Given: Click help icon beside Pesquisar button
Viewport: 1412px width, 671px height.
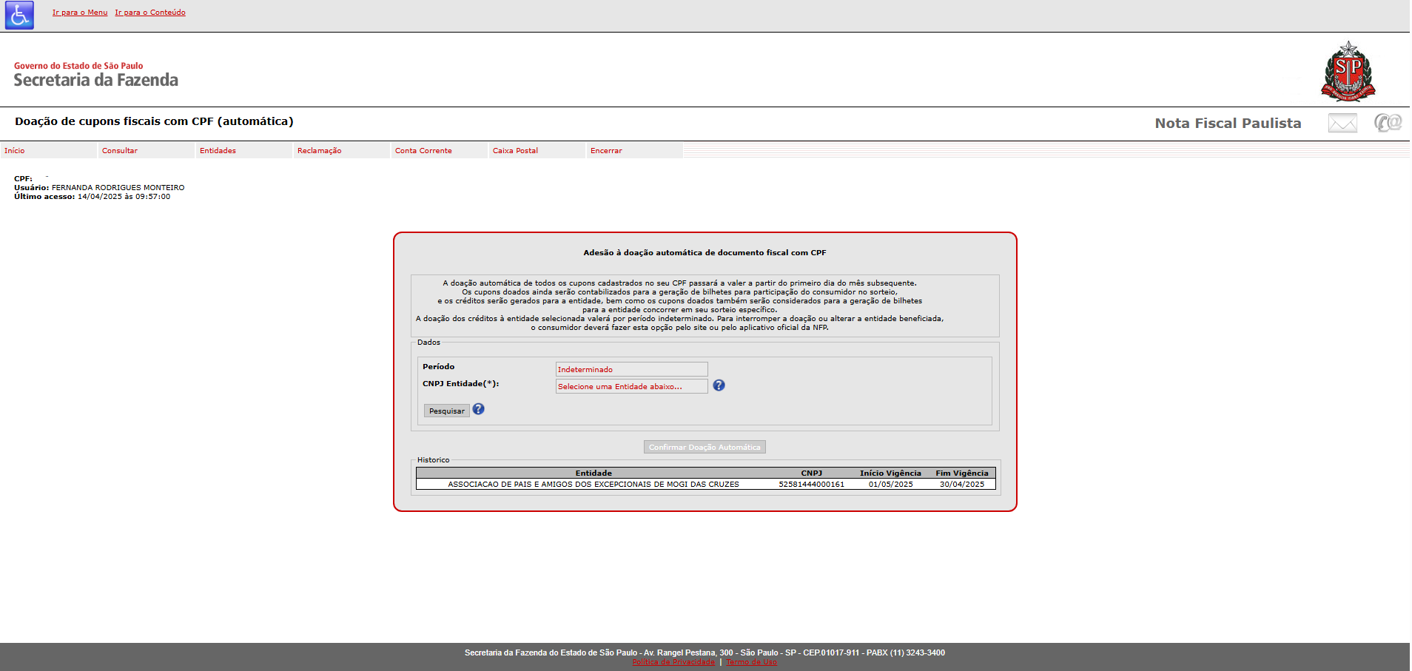Looking at the screenshot, I should [479, 409].
